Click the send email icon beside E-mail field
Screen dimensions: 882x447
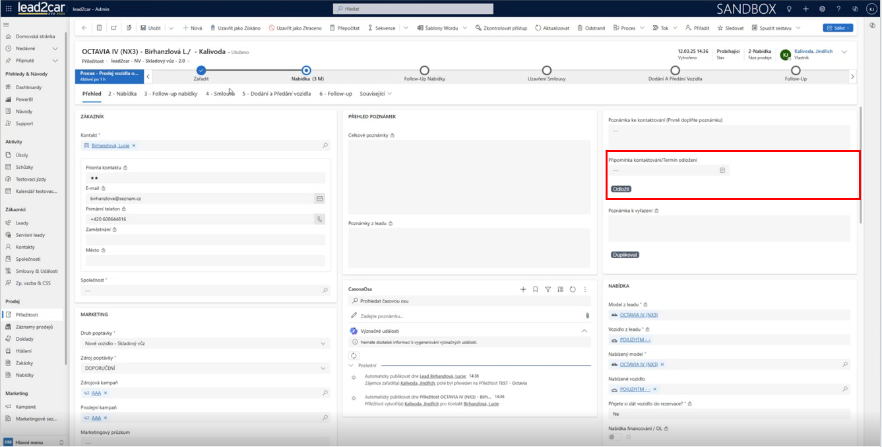(x=320, y=198)
